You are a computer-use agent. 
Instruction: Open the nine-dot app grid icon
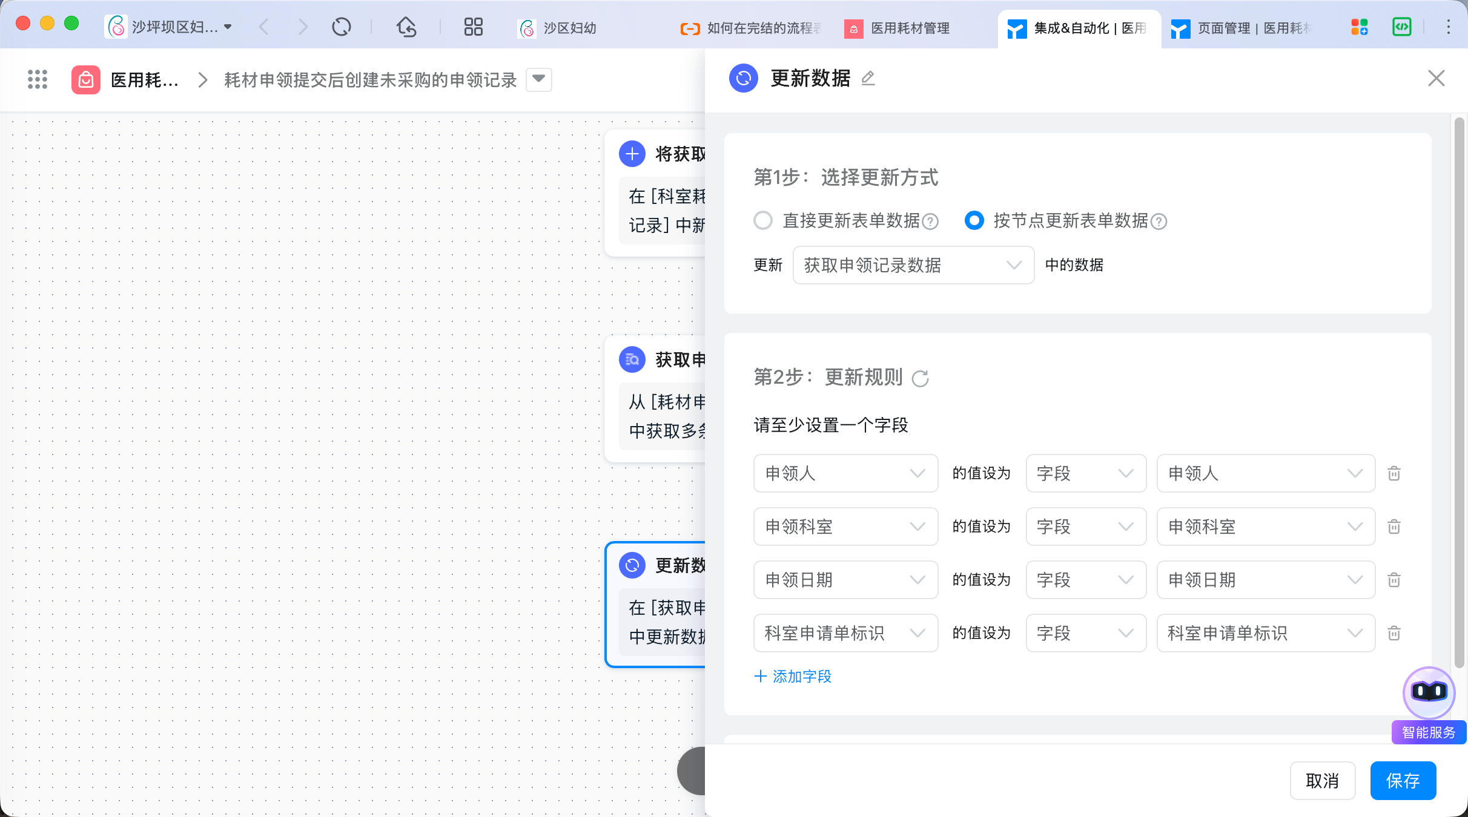tap(38, 79)
